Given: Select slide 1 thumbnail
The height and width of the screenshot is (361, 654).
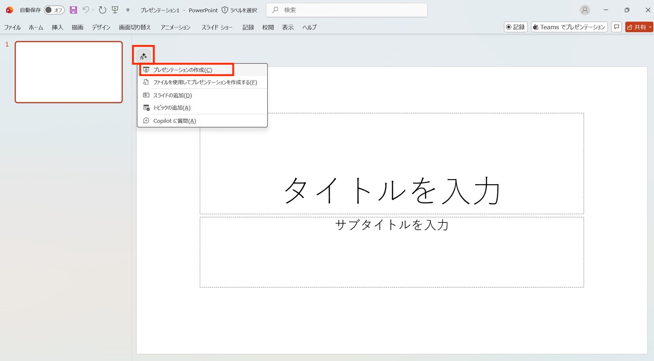Looking at the screenshot, I should [x=69, y=72].
